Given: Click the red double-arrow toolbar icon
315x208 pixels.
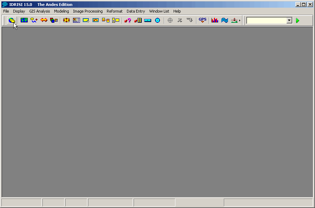Looking at the screenshot, I should pyautogui.click(x=44, y=20).
